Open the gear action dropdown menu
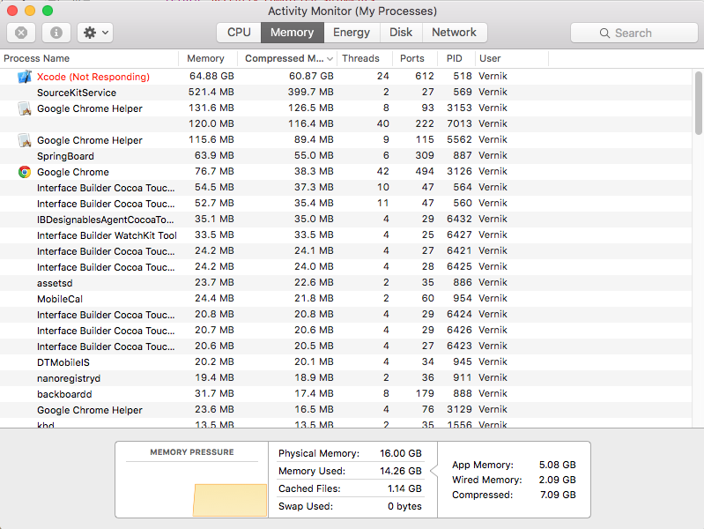704x529 pixels. (x=95, y=33)
